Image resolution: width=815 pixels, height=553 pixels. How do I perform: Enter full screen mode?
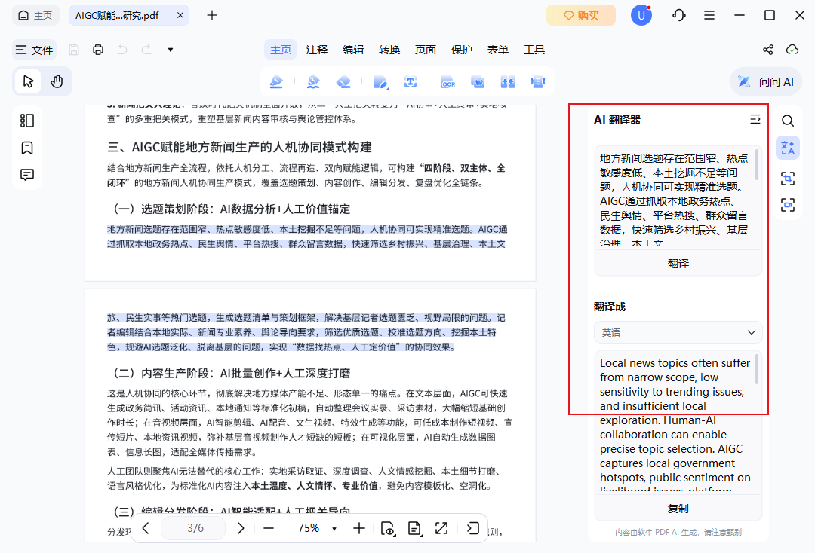[x=441, y=528]
